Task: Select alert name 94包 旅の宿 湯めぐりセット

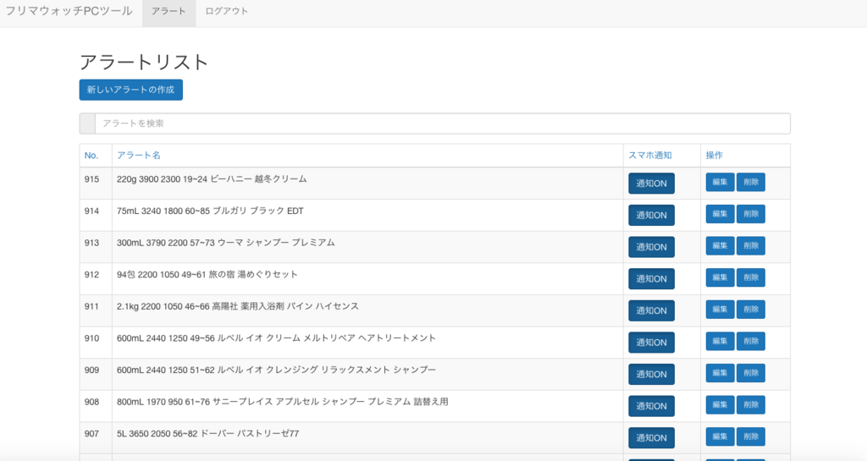Action: click(207, 274)
